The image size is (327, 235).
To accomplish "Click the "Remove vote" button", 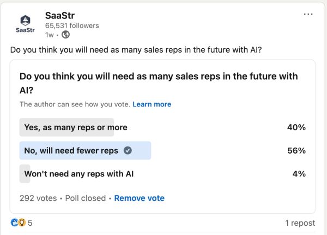I will [x=139, y=198].
